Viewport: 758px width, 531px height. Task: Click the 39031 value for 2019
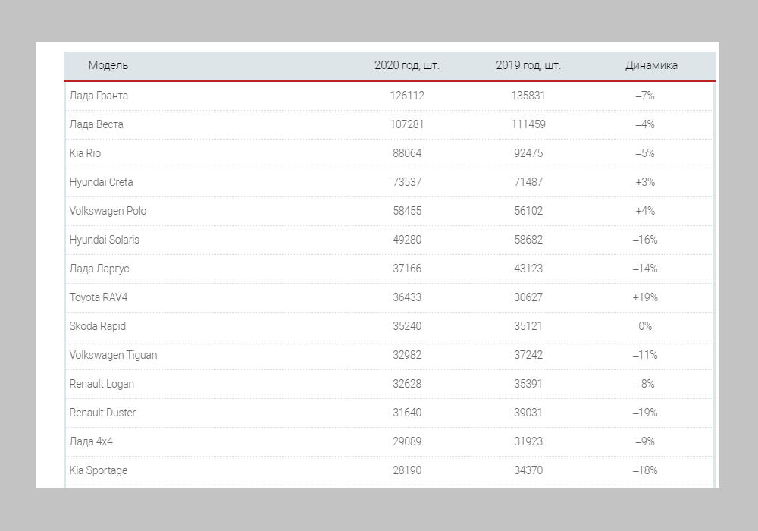528,413
